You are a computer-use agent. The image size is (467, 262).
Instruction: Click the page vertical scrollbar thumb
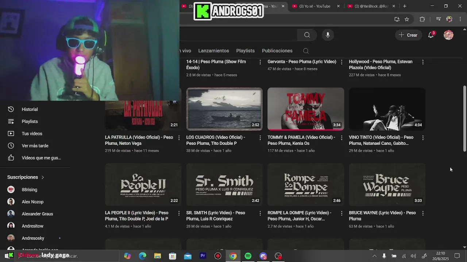coord(464,119)
